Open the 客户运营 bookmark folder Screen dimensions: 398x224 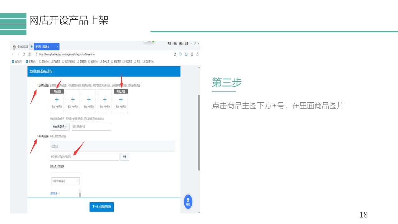coord(104,61)
